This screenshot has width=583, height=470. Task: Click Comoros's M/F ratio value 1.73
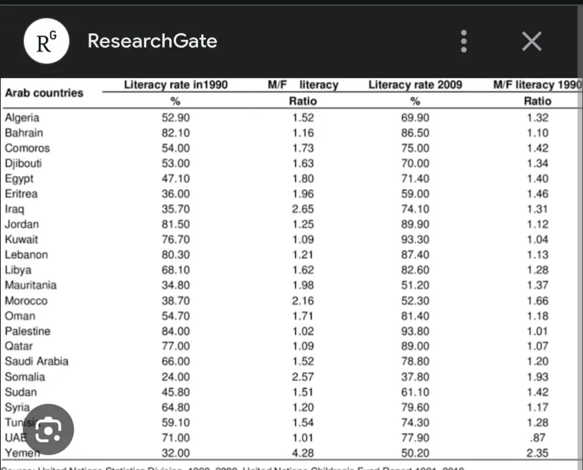click(303, 148)
